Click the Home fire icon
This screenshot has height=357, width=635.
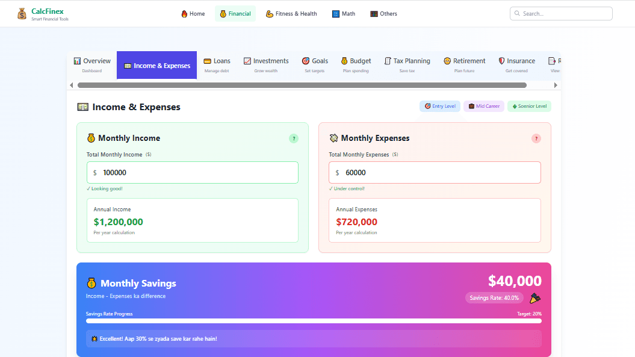coord(184,14)
